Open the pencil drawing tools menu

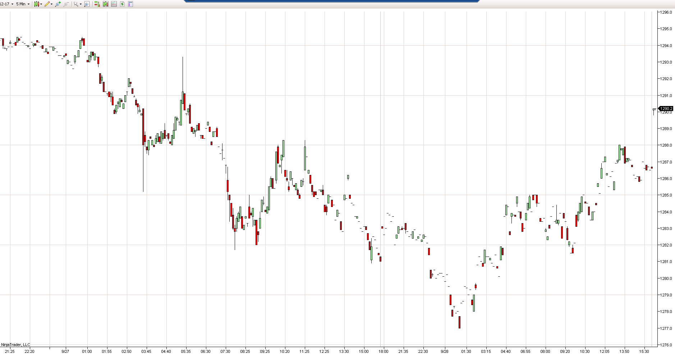pos(49,4)
